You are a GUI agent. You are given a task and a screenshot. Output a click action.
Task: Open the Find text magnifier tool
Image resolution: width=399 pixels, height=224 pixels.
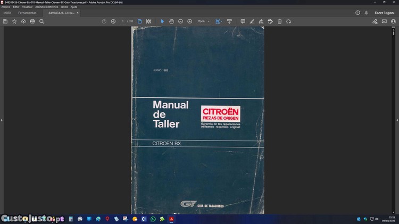coord(41,21)
